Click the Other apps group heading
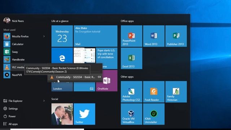This screenshot has width=231, height=130. (127, 77)
